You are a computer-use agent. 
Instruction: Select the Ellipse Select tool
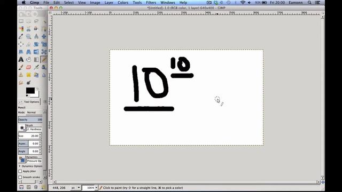click(x=28, y=21)
